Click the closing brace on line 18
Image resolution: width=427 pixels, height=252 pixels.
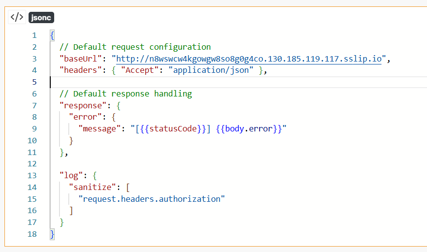52,234
